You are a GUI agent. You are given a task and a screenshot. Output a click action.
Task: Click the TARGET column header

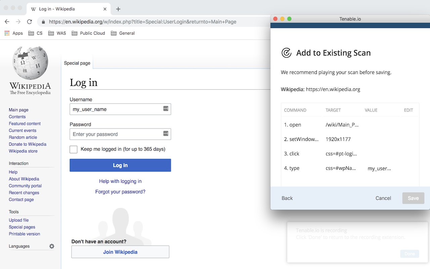point(333,110)
